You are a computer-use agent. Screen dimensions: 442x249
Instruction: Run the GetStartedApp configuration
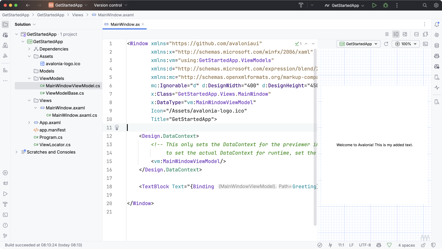tap(375, 5)
